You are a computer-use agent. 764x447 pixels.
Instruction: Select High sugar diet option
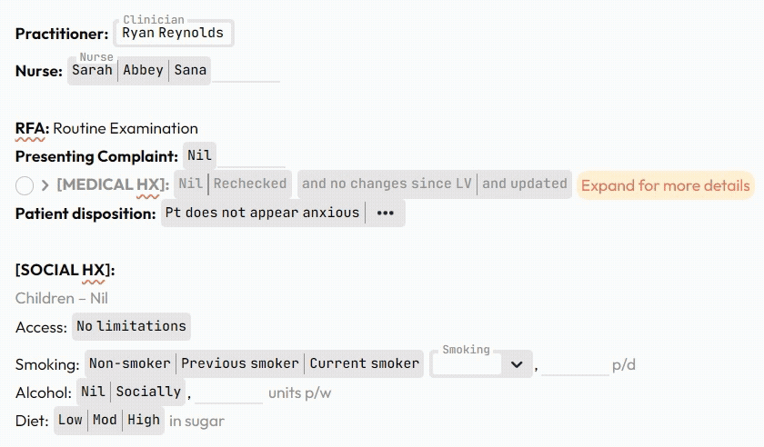click(144, 421)
